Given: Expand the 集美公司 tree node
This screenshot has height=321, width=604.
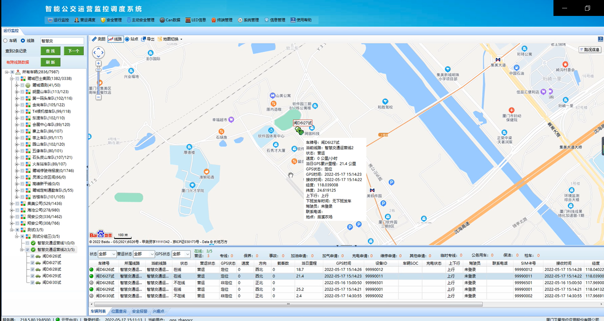Looking at the screenshot, I should point(12,204).
